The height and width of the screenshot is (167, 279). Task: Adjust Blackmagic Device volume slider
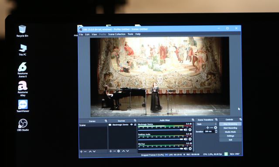pos(161,130)
